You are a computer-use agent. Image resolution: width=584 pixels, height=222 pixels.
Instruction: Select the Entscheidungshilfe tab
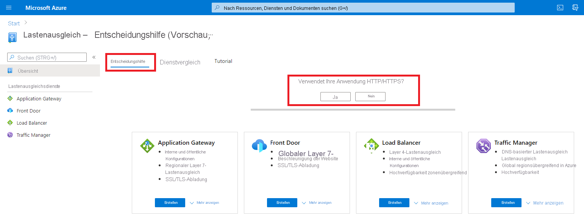pos(128,61)
